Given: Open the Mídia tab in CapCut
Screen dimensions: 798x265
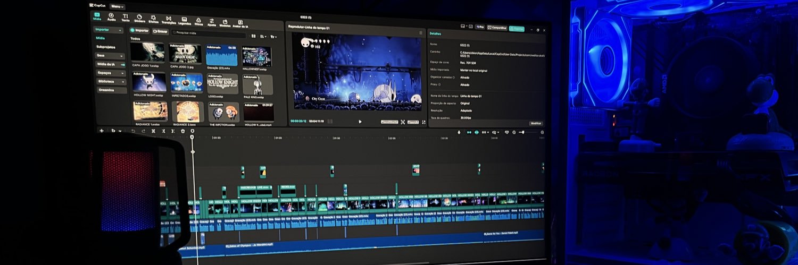Looking at the screenshot, I should pyautogui.click(x=97, y=16).
